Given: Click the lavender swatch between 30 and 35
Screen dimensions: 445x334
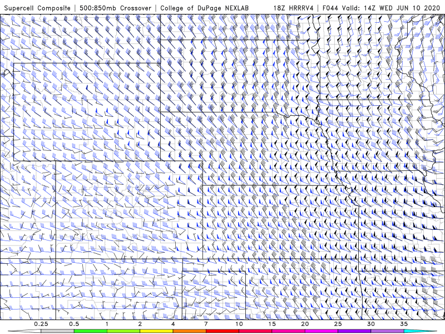Looking at the screenshot, I should pyautogui.click(x=387, y=331).
